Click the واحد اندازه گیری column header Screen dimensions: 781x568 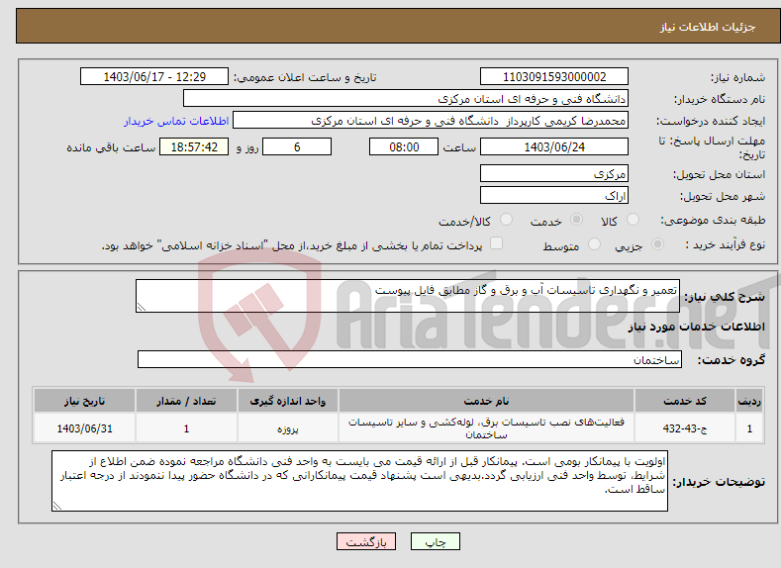(x=287, y=401)
